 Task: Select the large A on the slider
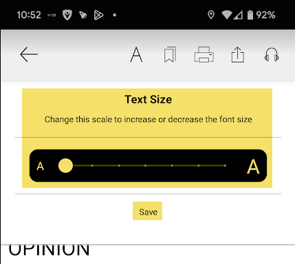253,167
